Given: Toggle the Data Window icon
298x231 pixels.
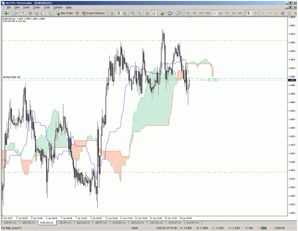Looking at the screenshot, I should (30, 13).
